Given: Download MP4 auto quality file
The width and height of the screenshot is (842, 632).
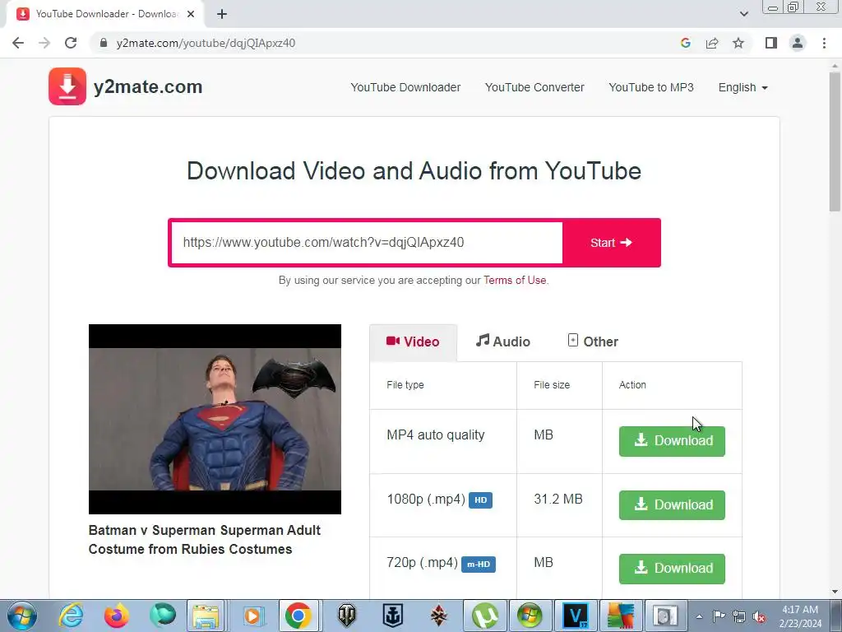Looking at the screenshot, I should click(x=672, y=441).
